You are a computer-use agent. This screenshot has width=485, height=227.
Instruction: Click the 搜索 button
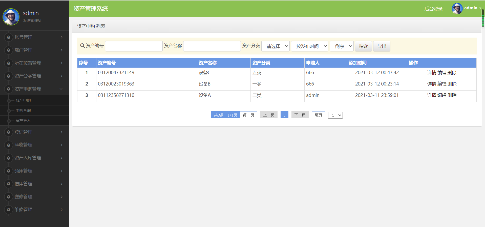point(363,46)
